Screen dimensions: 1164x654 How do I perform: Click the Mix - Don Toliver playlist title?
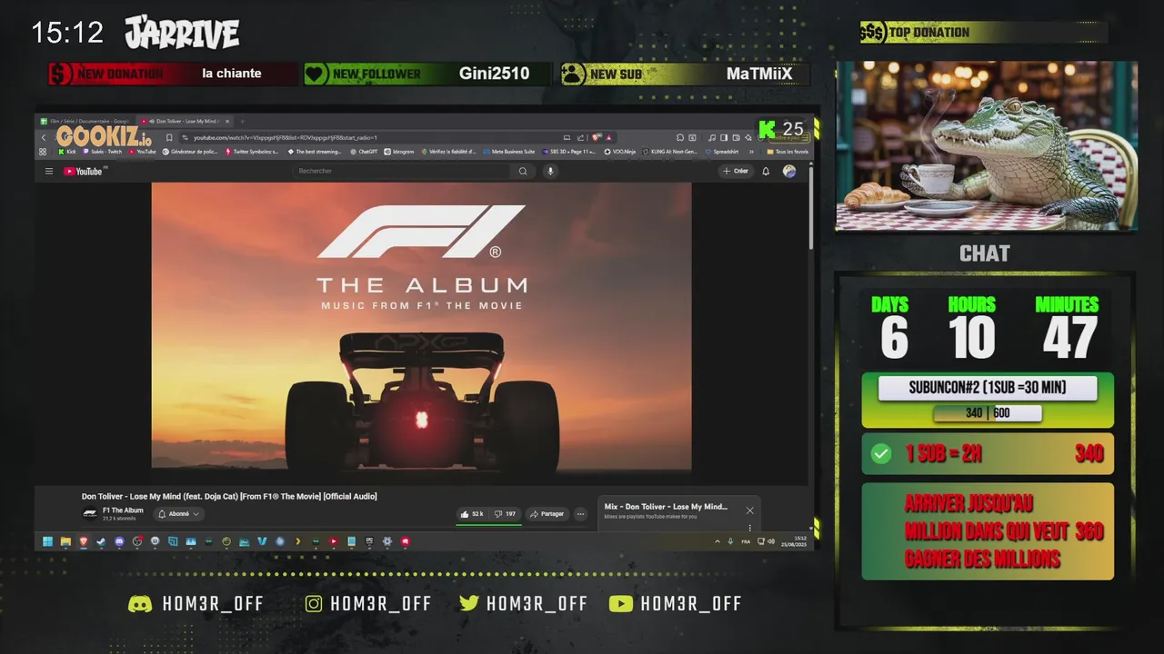pyautogui.click(x=666, y=507)
